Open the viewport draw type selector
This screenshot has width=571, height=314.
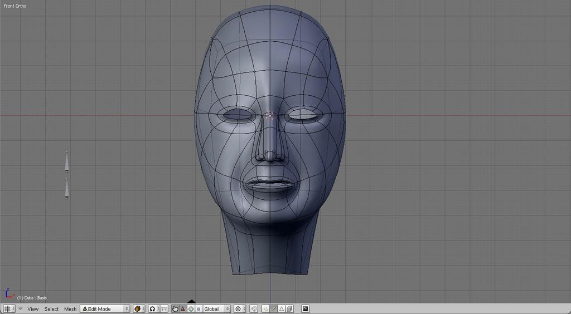(139, 308)
